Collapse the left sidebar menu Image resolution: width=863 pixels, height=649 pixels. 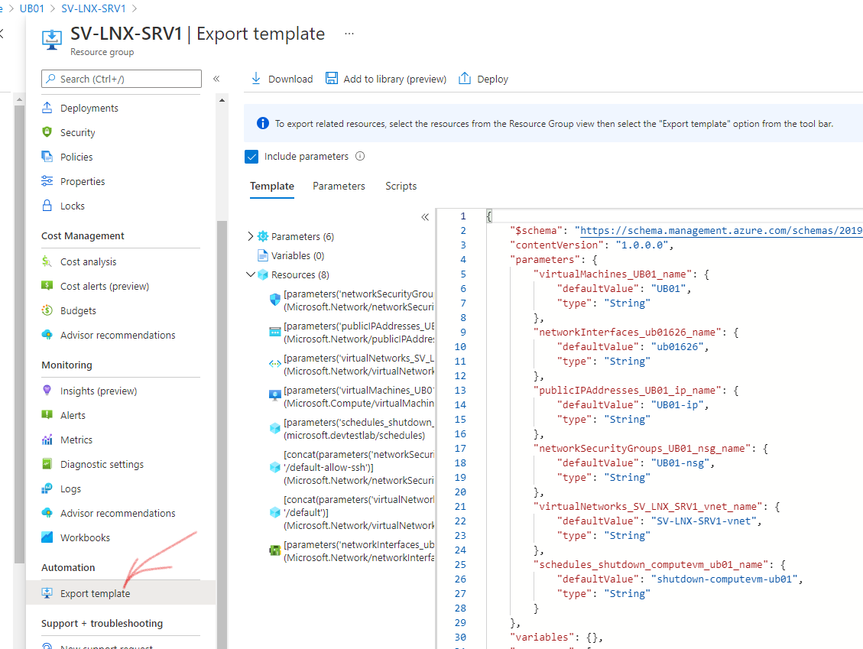[216, 79]
